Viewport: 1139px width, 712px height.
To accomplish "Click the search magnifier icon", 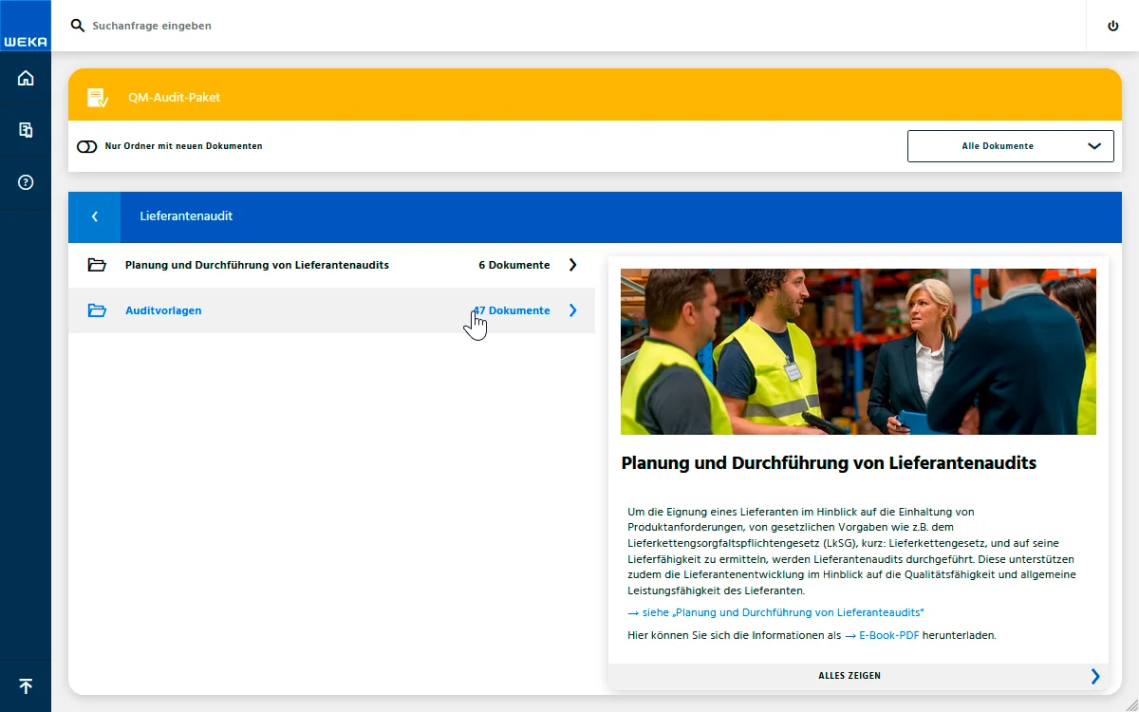I will [x=77, y=26].
